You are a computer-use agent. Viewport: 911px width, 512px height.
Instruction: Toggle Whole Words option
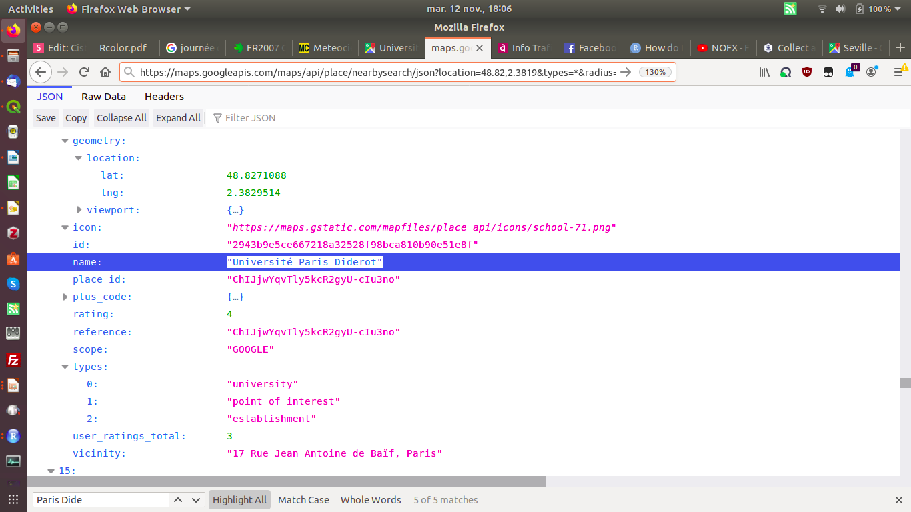pyautogui.click(x=371, y=500)
